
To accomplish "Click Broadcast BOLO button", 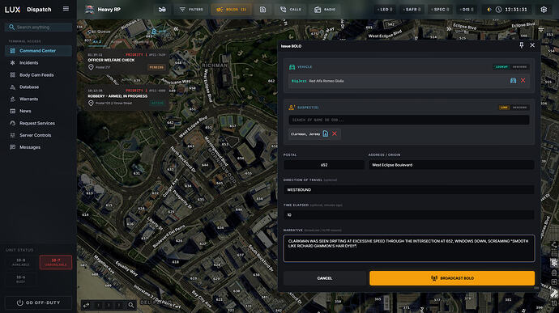I will (x=452, y=278).
